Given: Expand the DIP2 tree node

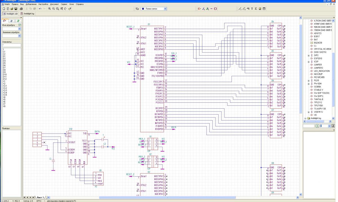Looking at the screenshot, I should pos(308,55).
